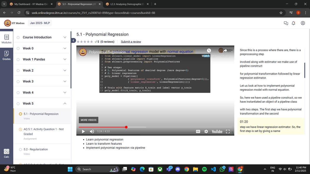Collapse the course sidebar arrow button
Screen dimensions: 310x174
tap(73, 40)
